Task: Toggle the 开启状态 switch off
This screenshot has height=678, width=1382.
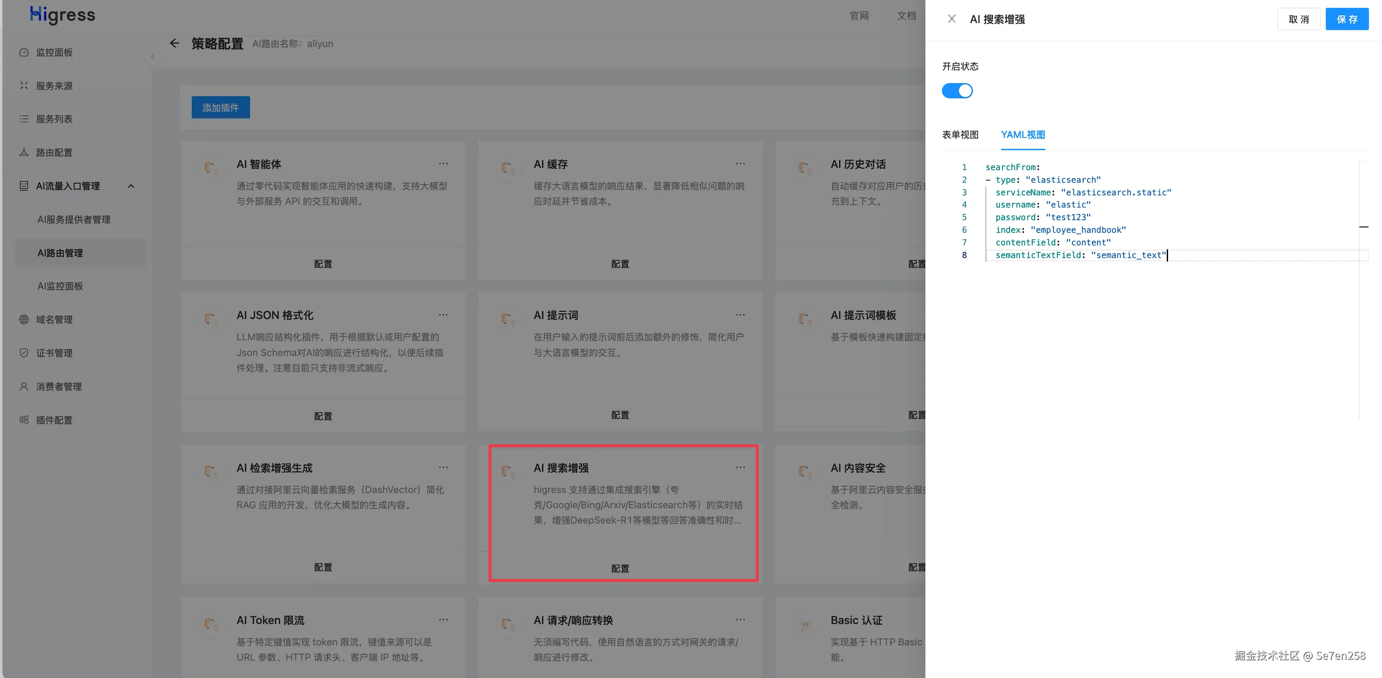Action: pyautogui.click(x=957, y=91)
